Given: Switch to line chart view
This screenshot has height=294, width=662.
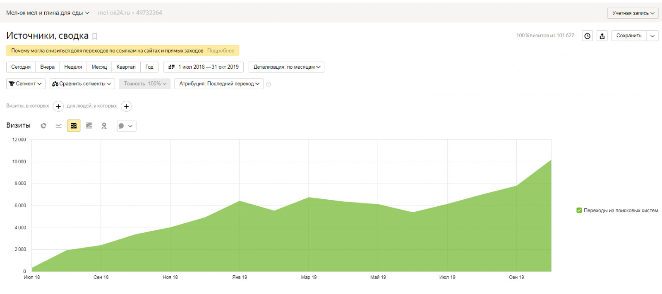Looking at the screenshot, I should pos(58,126).
